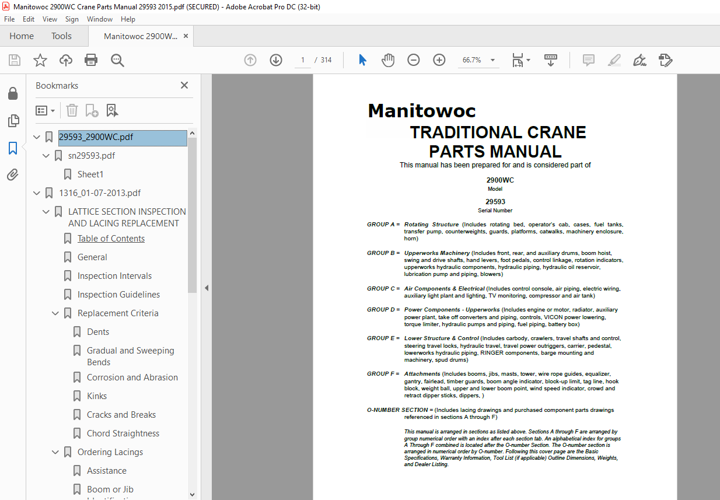Jump to the Assistance bookmark
Viewport: 720px width, 500px height.
107,471
